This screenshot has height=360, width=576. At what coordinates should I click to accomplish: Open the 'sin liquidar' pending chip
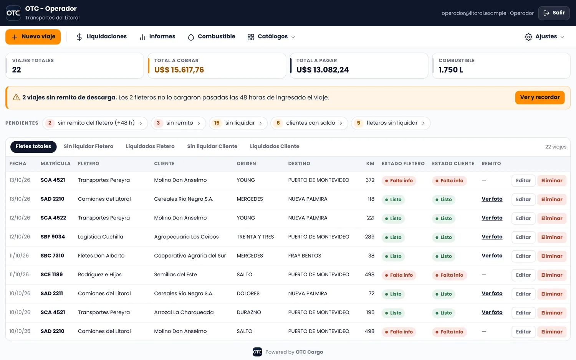(x=238, y=123)
